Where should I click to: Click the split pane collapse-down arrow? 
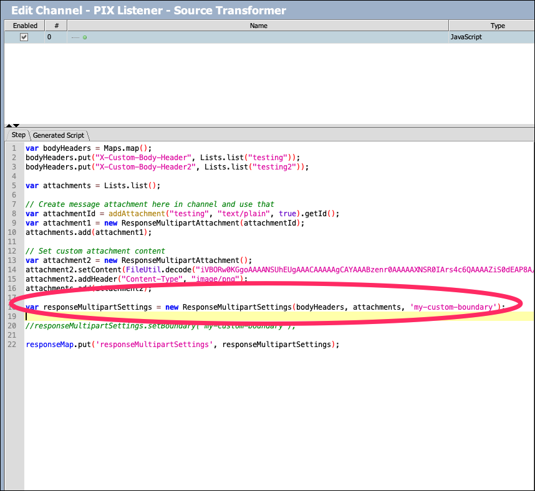16,125
